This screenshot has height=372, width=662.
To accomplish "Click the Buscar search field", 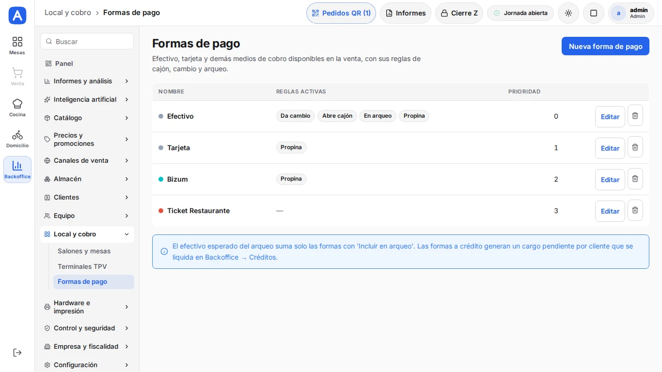I will [x=87, y=41].
